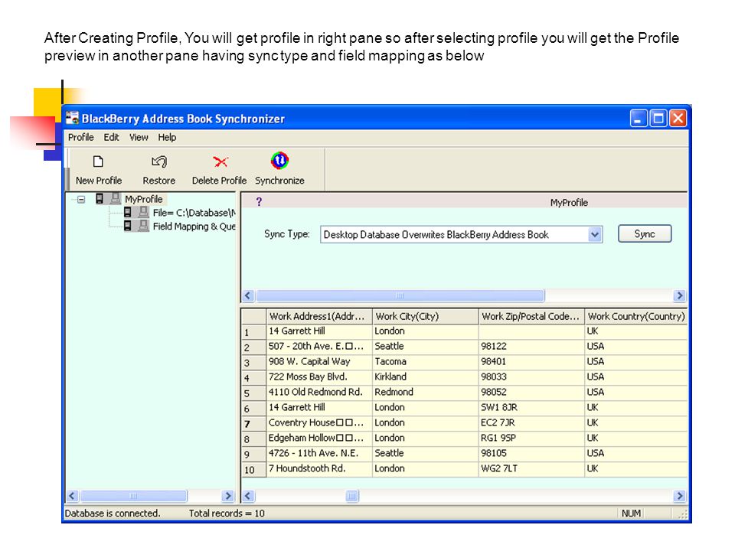Viewport: 735px width, 551px height.
Task: Select the MyProfile tree item
Action: (x=143, y=199)
